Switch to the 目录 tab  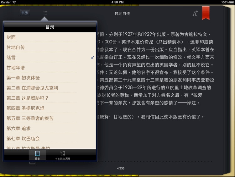(x=37, y=155)
